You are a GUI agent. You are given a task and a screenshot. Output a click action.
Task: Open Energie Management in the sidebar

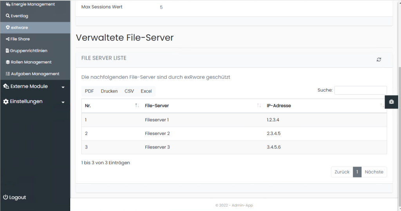33,4
